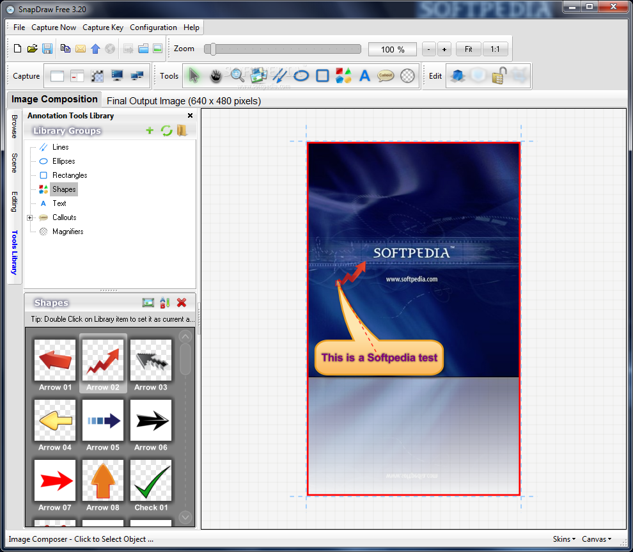Viewport: 633px width, 552px height.
Task: Click the Email envelope icon
Action: (x=81, y=49)
